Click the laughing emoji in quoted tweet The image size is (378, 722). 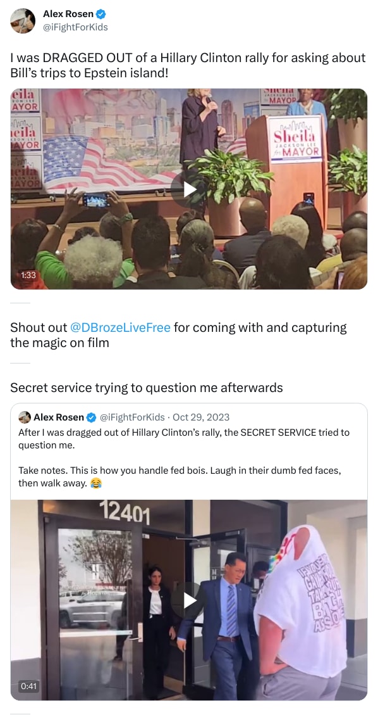[x=95, y=483]
